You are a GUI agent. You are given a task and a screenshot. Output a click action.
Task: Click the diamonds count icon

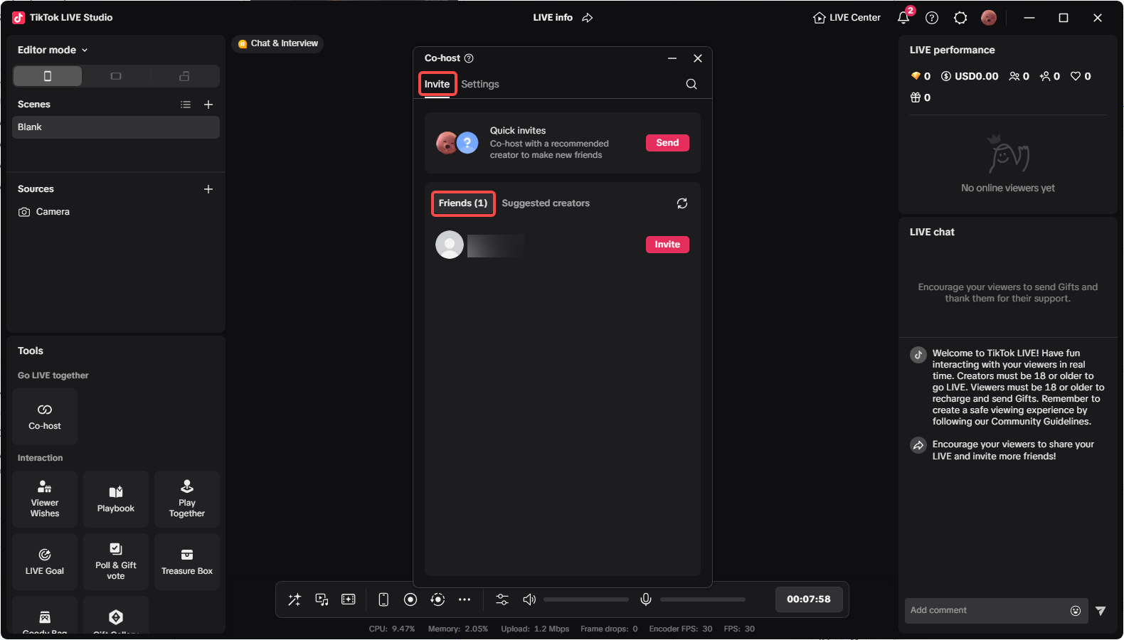pos(916,76)
